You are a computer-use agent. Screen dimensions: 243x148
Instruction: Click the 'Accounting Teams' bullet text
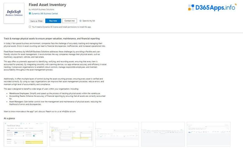click(x=57, y=97)
